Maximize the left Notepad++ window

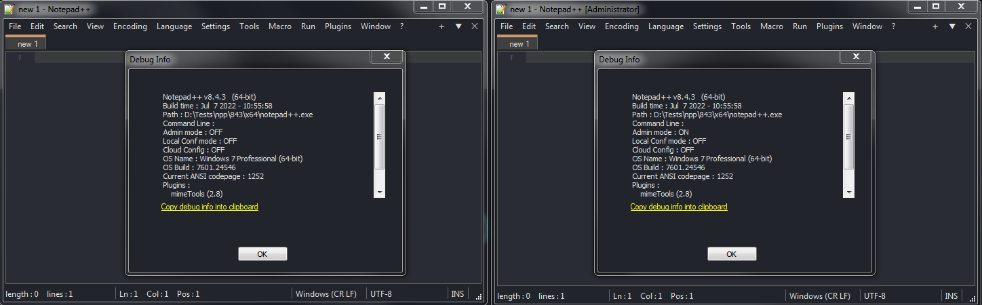(442, 6)
